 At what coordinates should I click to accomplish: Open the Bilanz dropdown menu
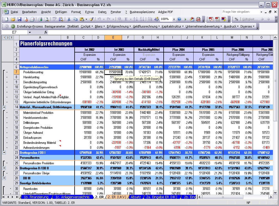tap(100, 26)
